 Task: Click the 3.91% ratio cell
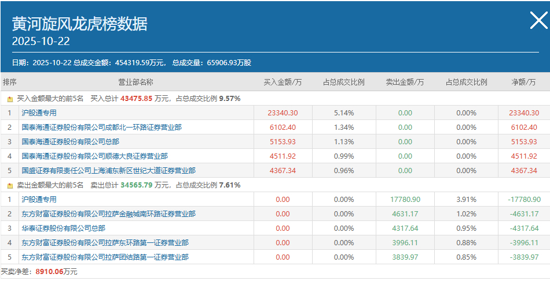coord(467,200)
